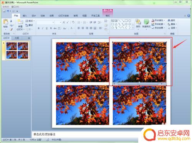Click the Format Painter brush icon
The height and width of the screenshot is (143, 192).
(x=11, y=30)
